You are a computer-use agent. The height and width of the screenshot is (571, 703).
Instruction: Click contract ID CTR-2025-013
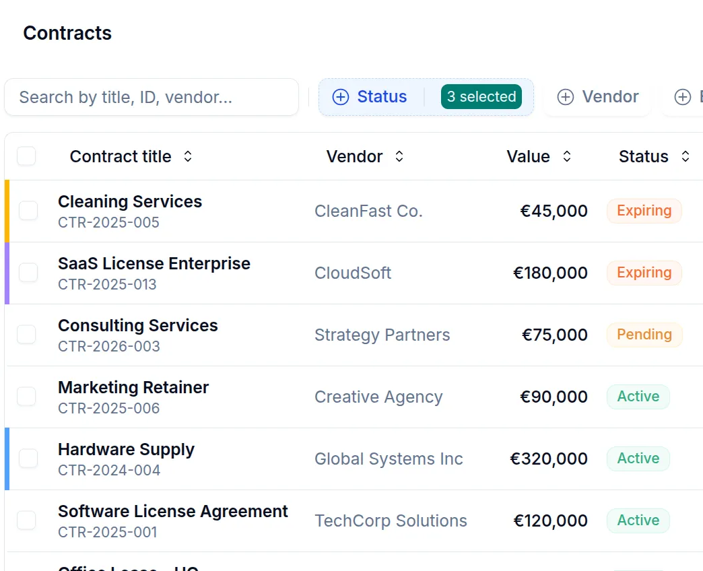point(108,284)
